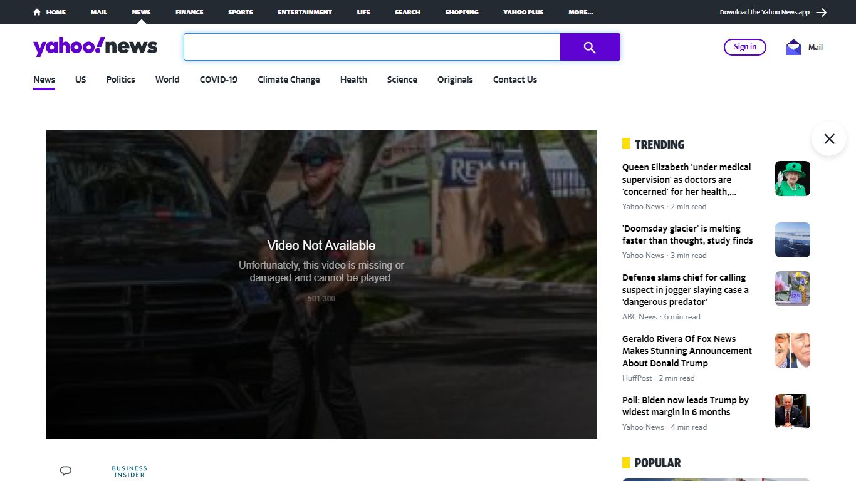Open the Doomsday glacier melting headline
Image resolution: width=856 pixels, height=481 pixels.
(x=687, y=234)
